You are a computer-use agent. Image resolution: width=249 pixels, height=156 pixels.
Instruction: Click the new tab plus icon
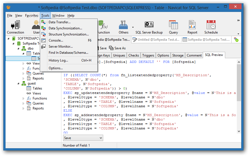tap(236, 40)
